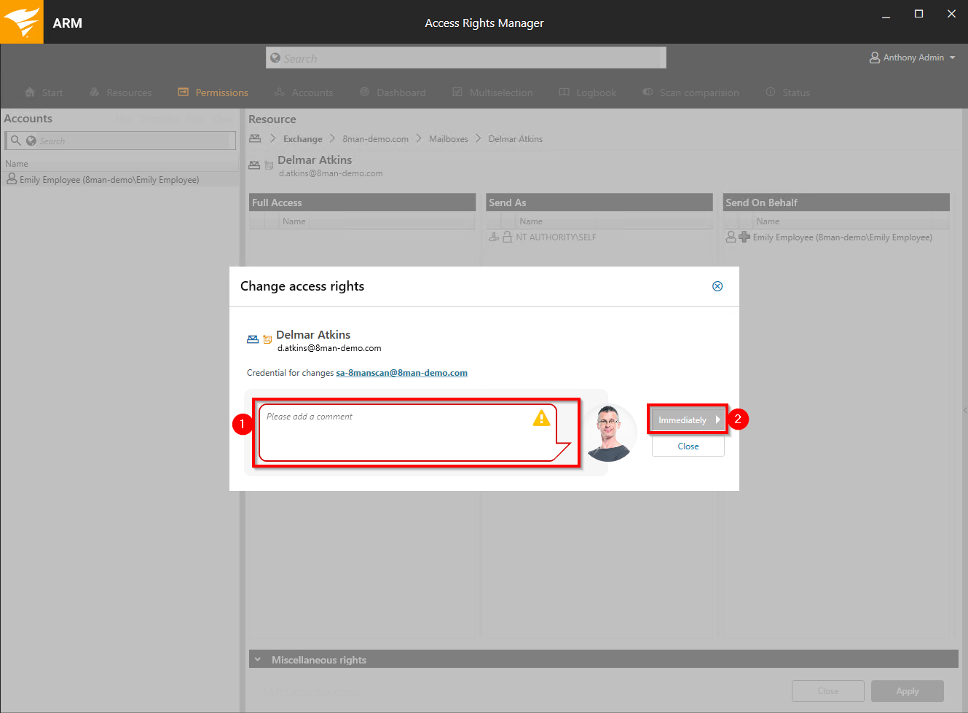Image resolution: width=968 pixels, height=713 pixels.
Task: Open the Permissions tab
Action: (213, 92)
